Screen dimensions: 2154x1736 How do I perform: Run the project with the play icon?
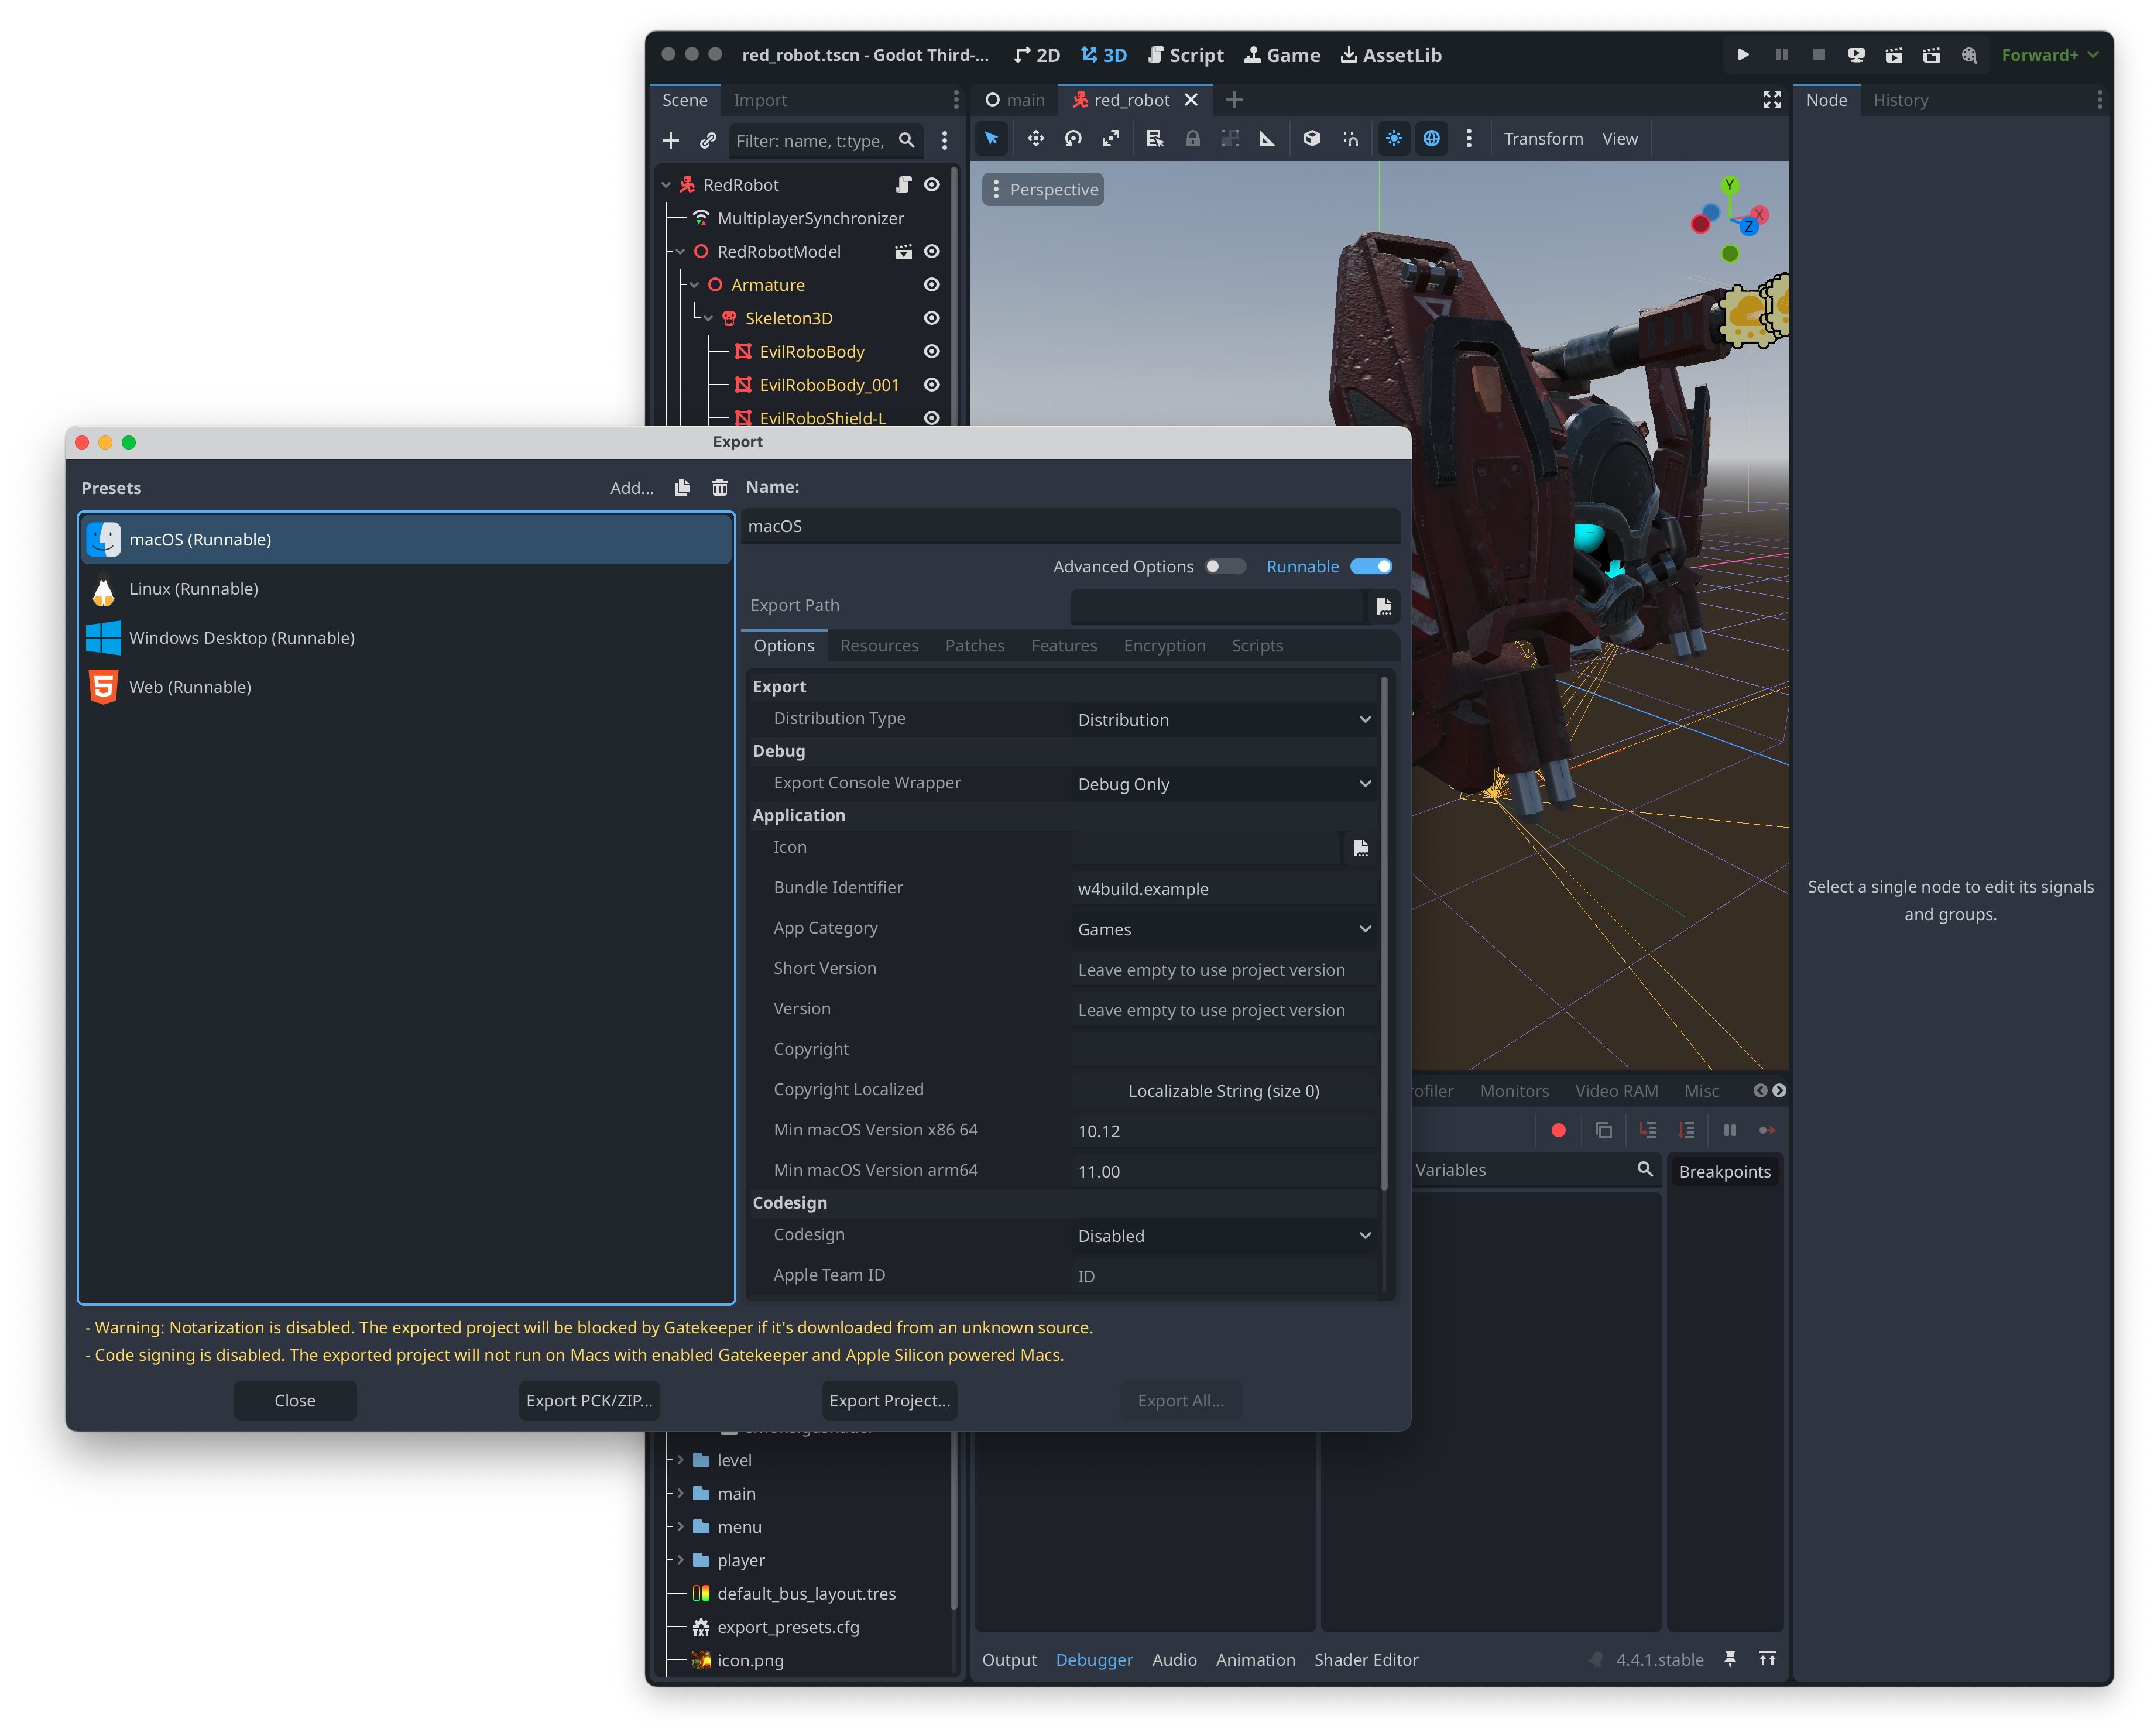coord(1743,55)
